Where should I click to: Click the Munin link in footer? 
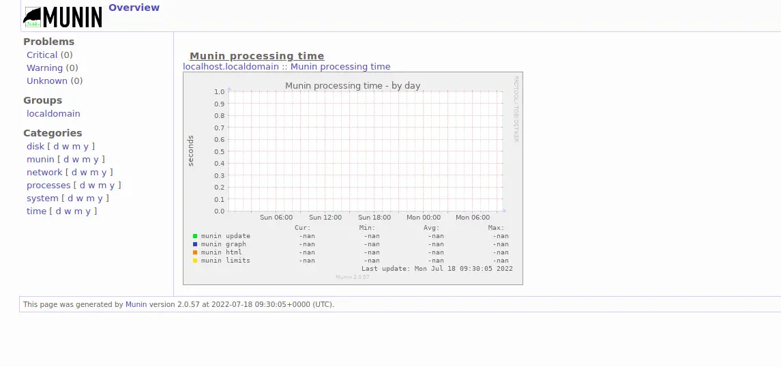[136, 304]
